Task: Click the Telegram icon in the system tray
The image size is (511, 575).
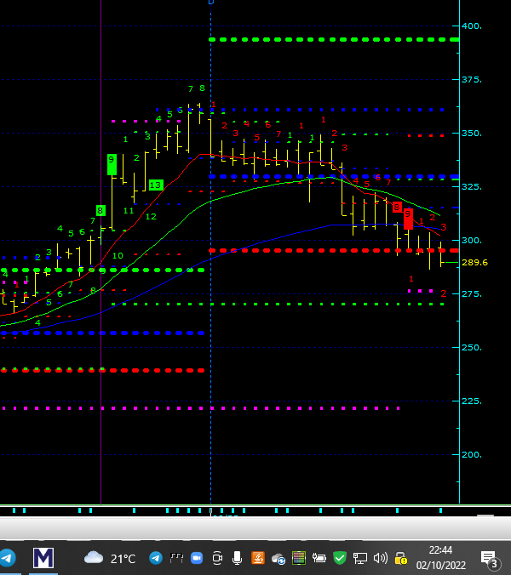Action: (156, 558)
